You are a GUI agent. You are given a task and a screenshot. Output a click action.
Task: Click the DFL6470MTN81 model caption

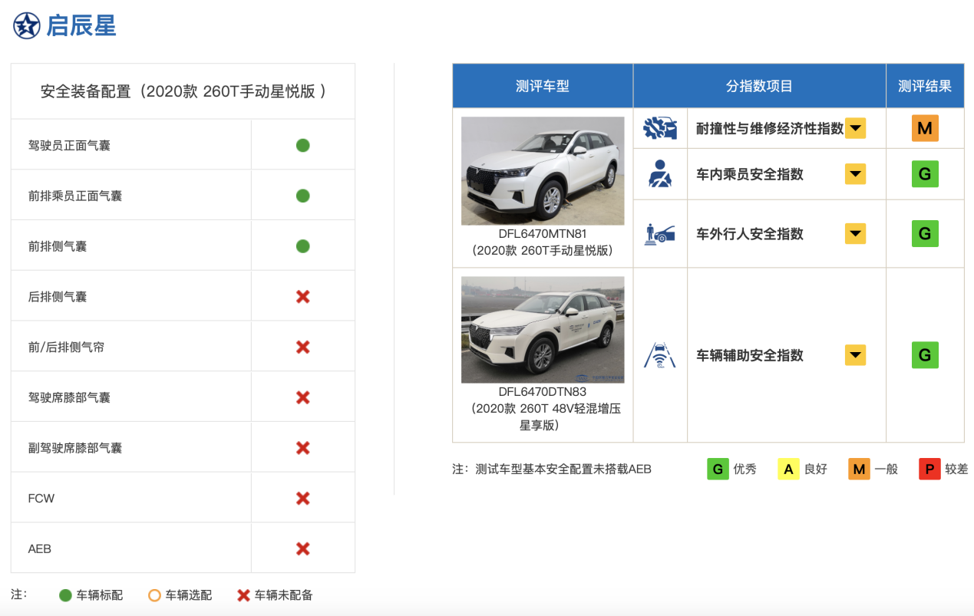click(x=543, y=234)
